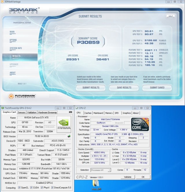The height and width of the screenshot is (192, 185).
Task: Click the GPU Clock value 778 MHz
Action: [23, 173]
